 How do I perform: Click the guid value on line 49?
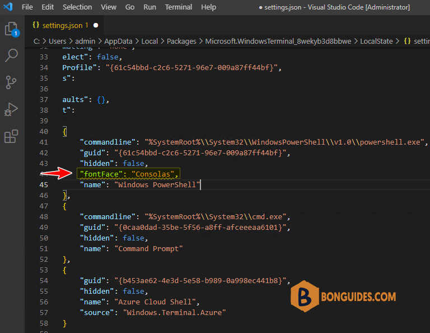pos(200,228)
